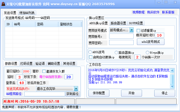Viewport: 180px width, 112px height.
Task: Expand 提示工作完毕 dropdown arrow
Action: pyautogui.click(x=76, y=89)
